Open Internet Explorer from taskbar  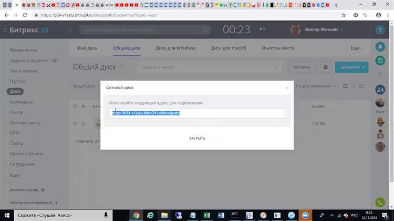point(150,215)
